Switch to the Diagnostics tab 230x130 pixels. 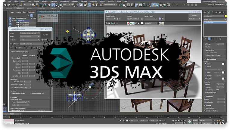point(40,48)
